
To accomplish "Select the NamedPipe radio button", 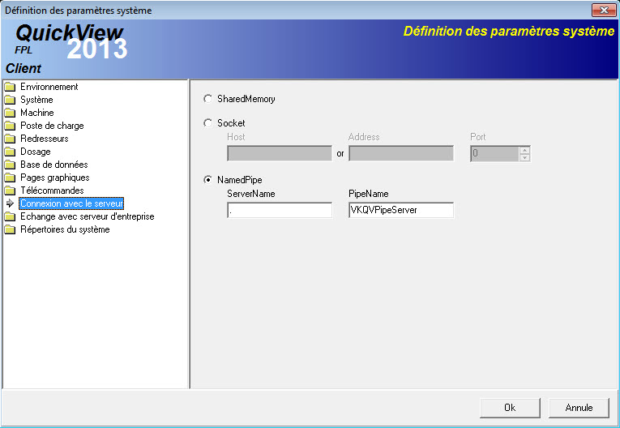I will (x=207, y=180).
